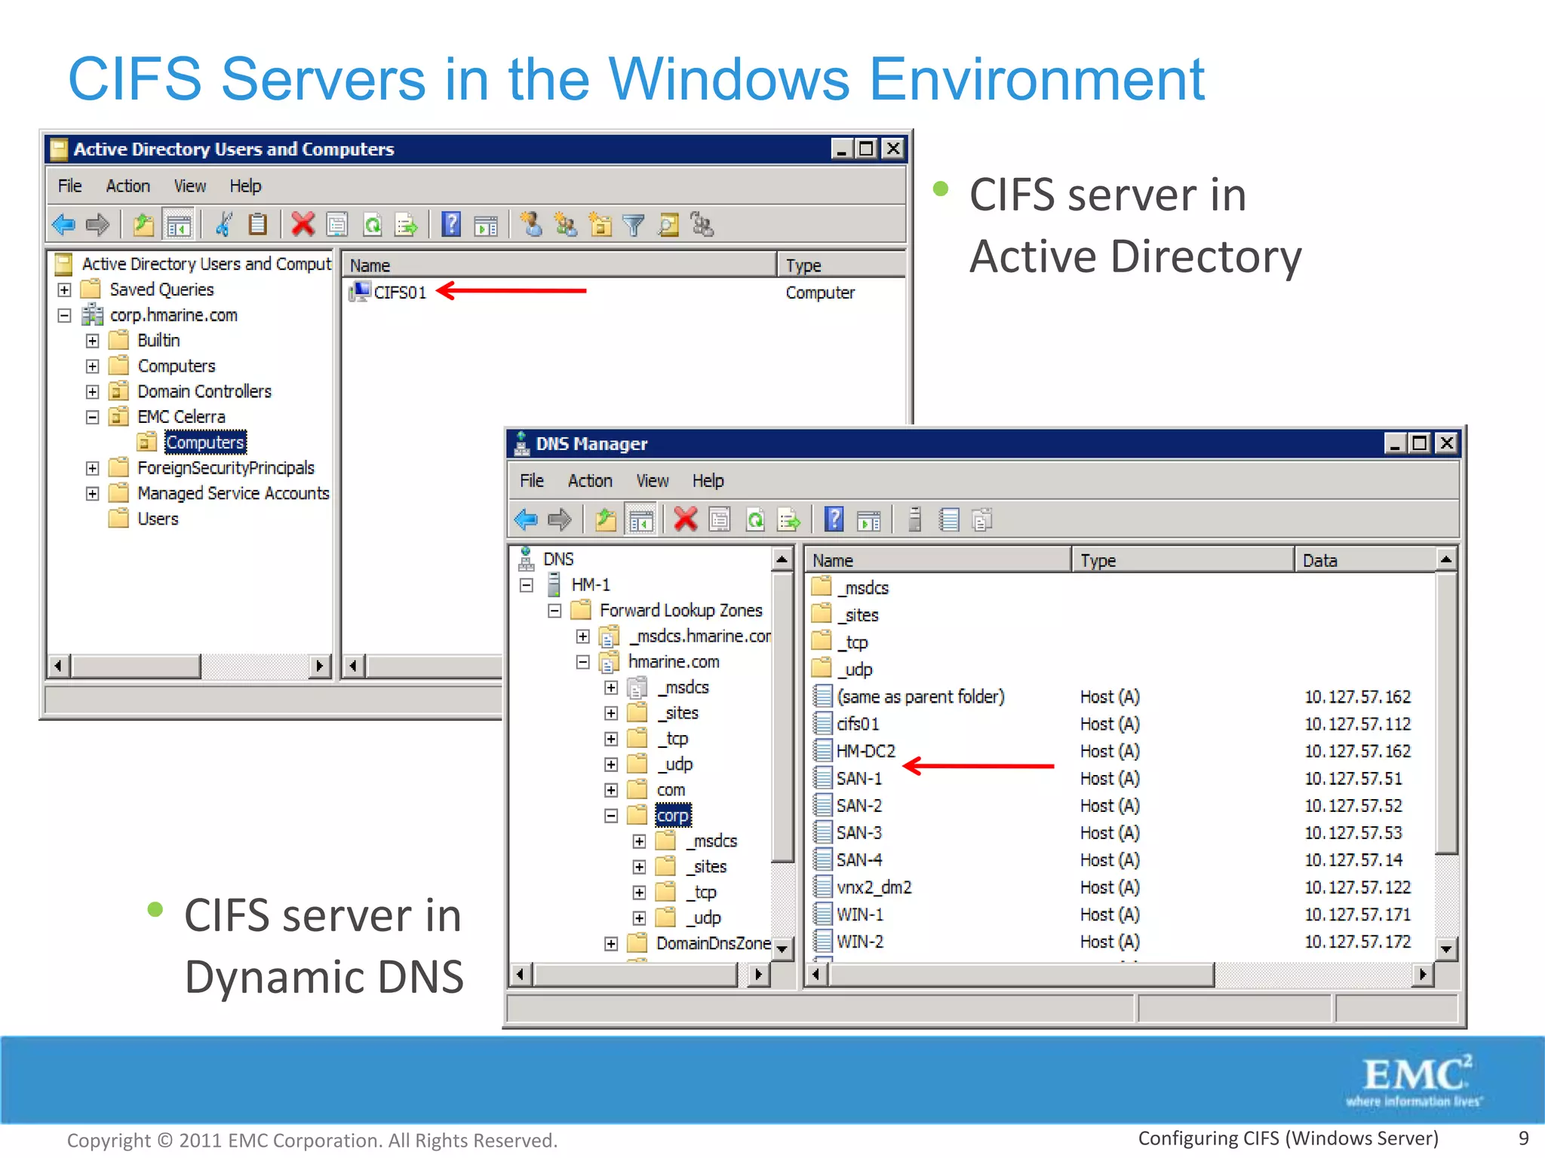Click the Filter funnel icon in Active Directory
This screenshot has height=1158, width=1545.
[634, 225]
